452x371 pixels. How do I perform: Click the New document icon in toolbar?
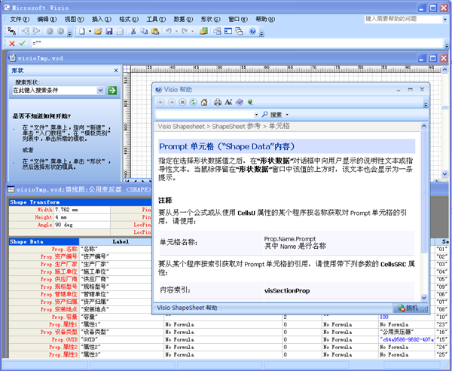coord(82,31)
